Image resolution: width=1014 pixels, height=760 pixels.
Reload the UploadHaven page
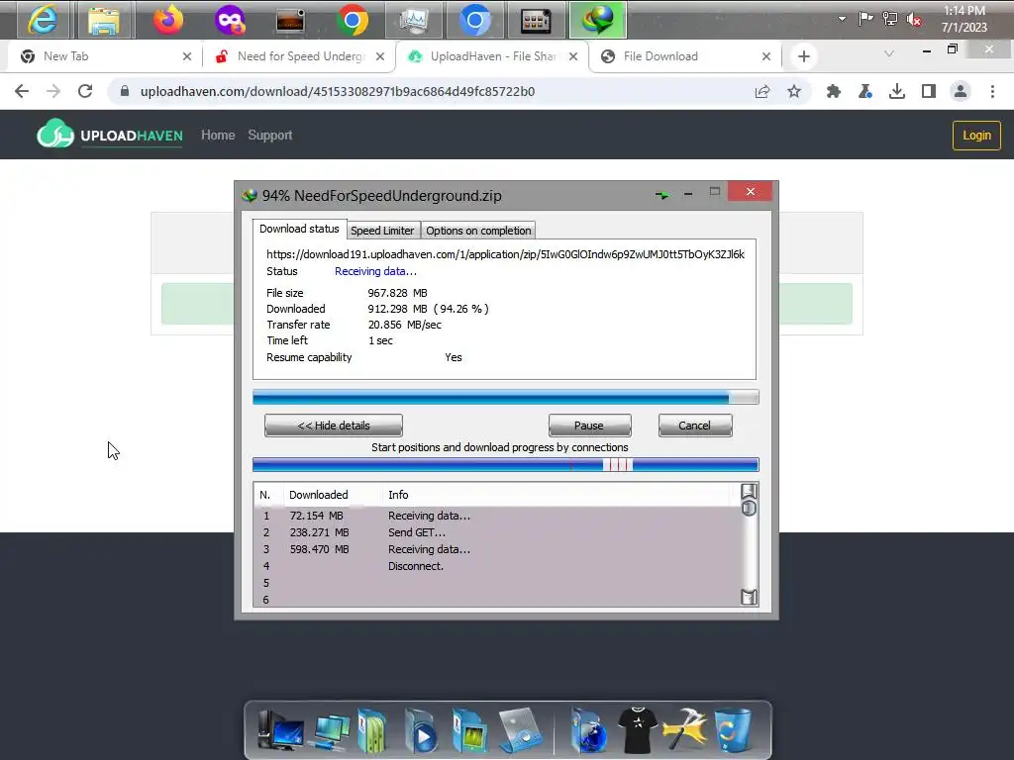point(85,91)
